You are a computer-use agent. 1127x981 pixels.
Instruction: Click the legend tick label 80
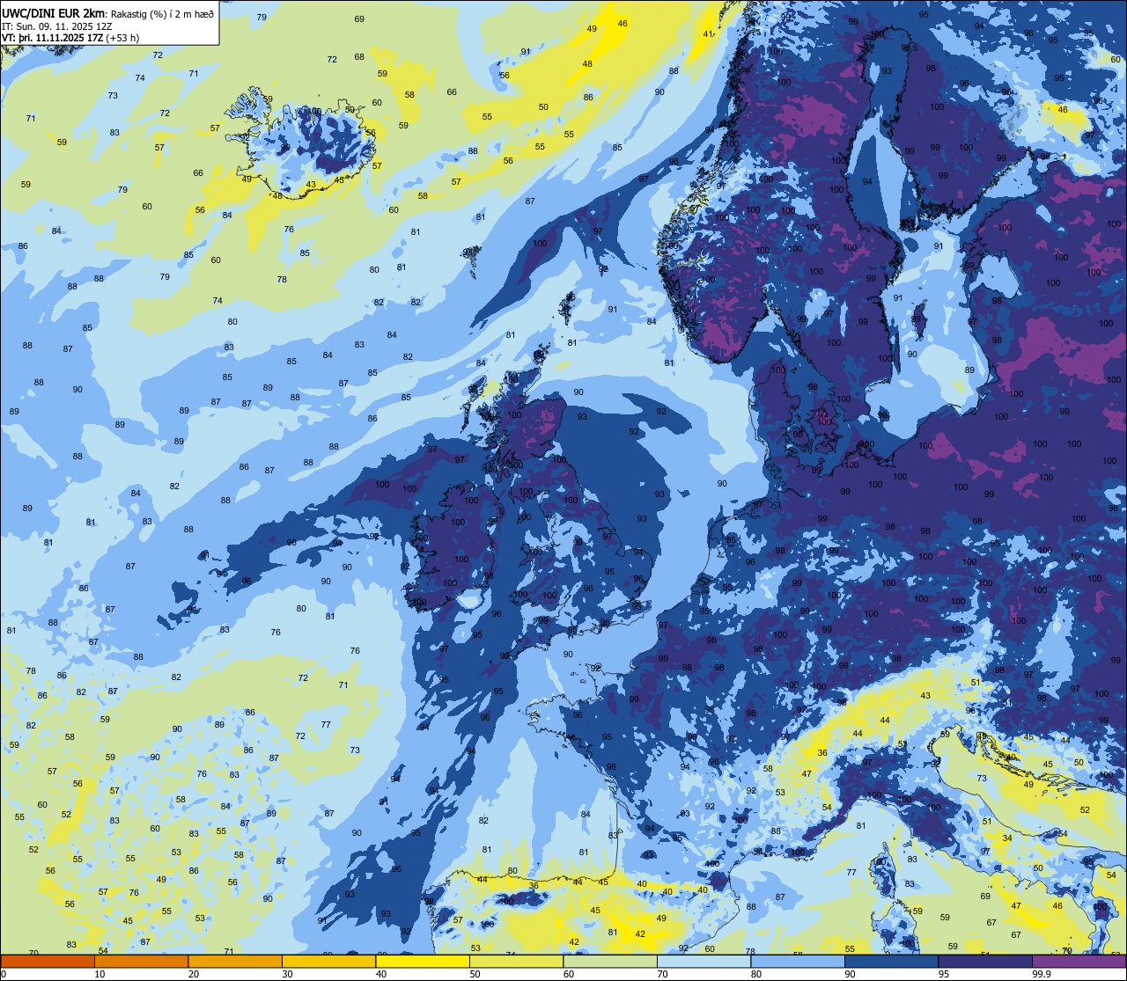(756, 974)
